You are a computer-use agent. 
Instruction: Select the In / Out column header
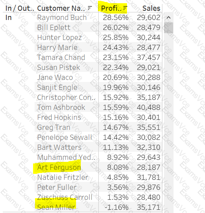[20, 8]
